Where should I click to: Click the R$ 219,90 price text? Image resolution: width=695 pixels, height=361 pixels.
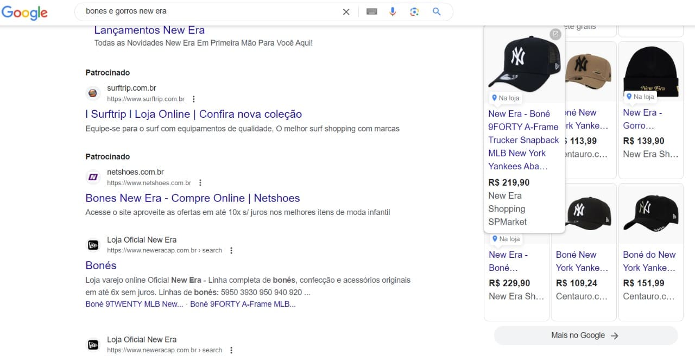click(509, 182)
